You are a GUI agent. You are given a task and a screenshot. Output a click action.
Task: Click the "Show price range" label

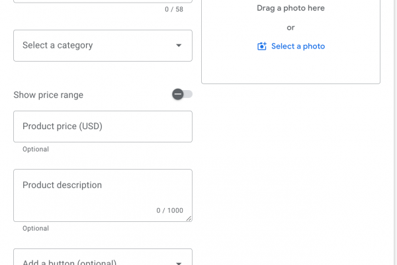pyautogui.click(x=48, y=95)
